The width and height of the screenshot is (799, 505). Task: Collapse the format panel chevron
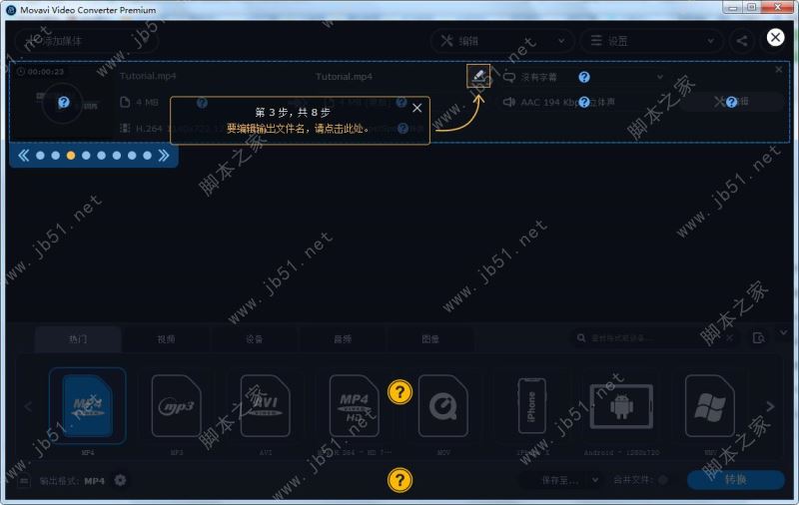coord(784,332)
